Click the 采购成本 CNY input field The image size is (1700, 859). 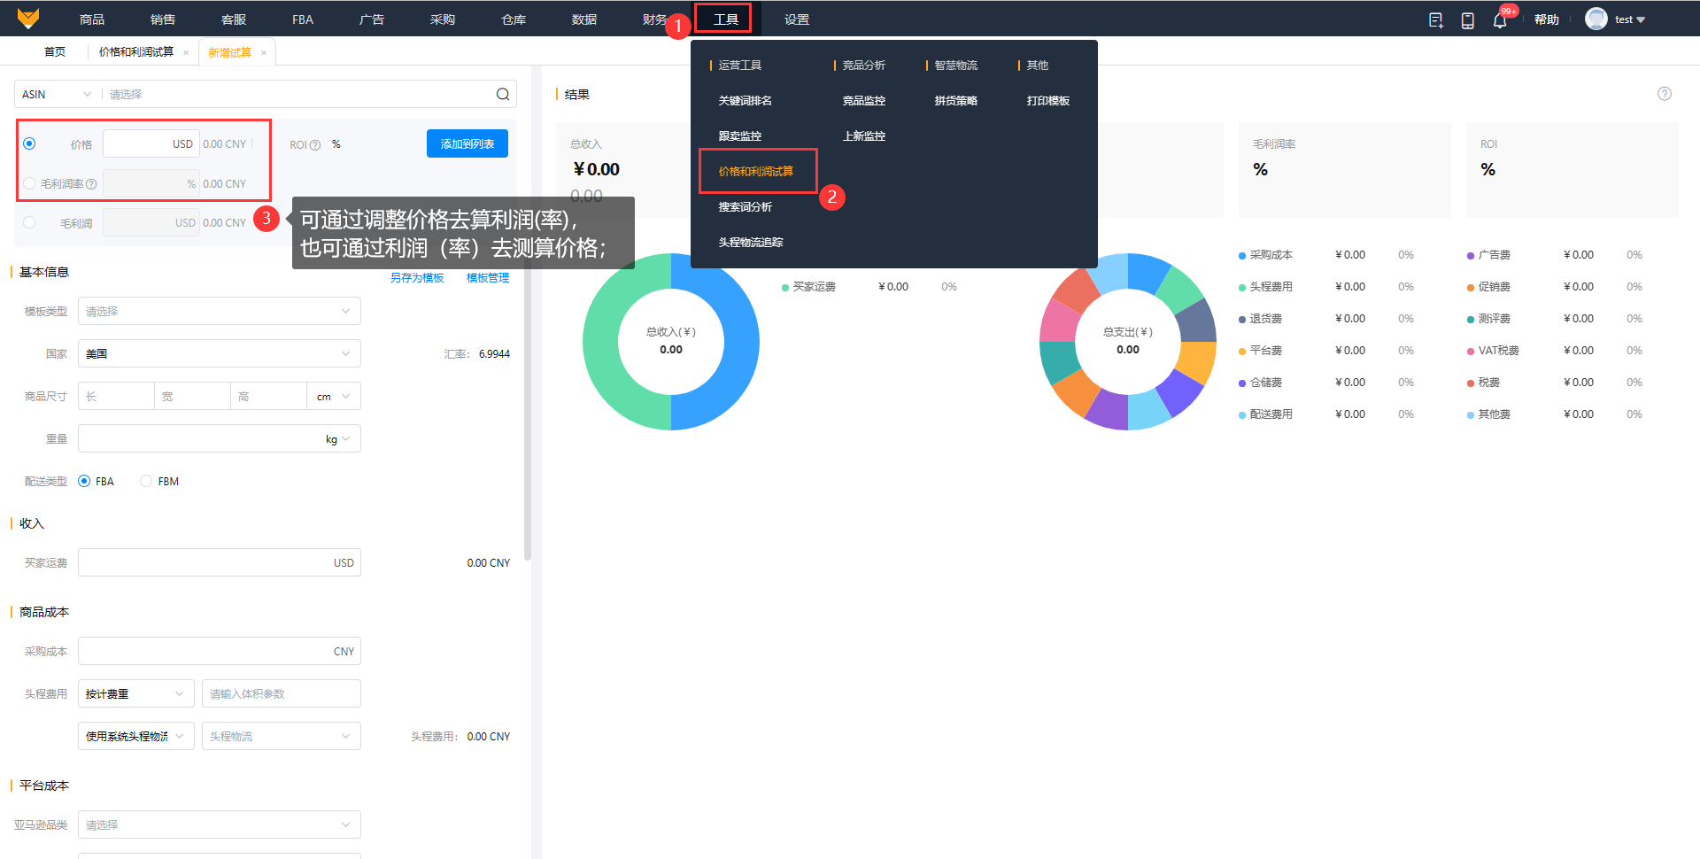[220, 651]
